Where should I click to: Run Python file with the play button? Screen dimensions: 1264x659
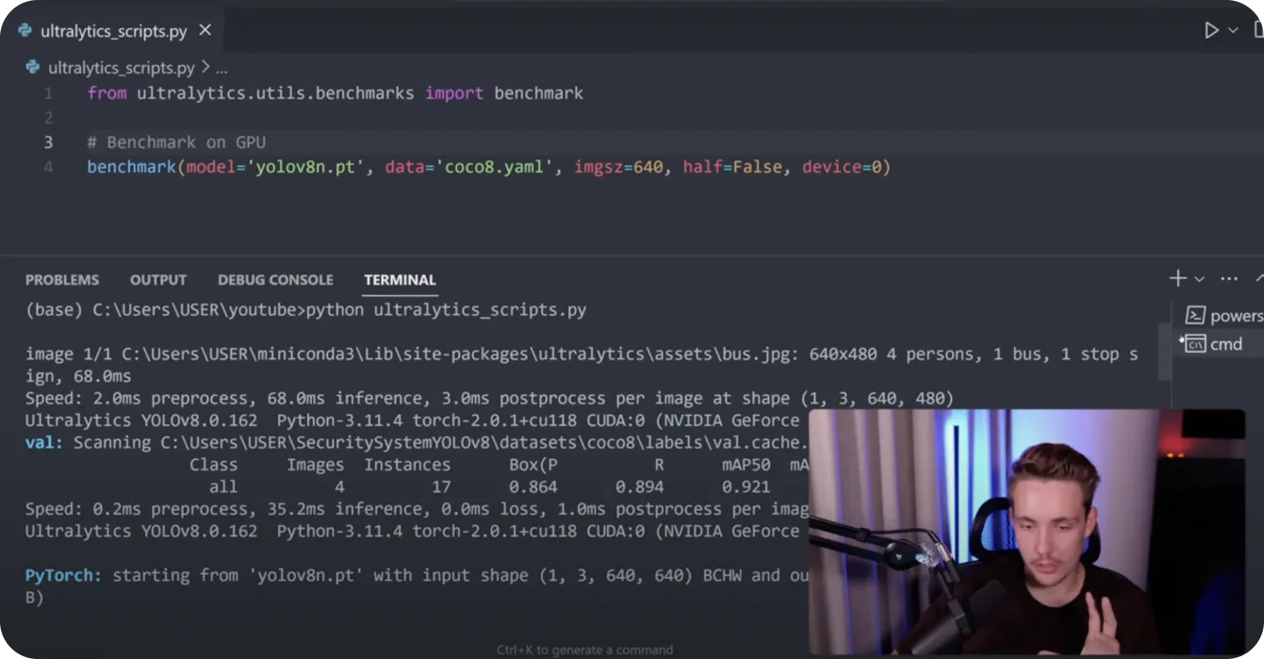coord(1211,30)
